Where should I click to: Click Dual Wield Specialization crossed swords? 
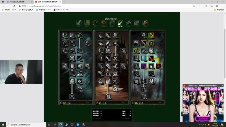(x=115, y=58)
